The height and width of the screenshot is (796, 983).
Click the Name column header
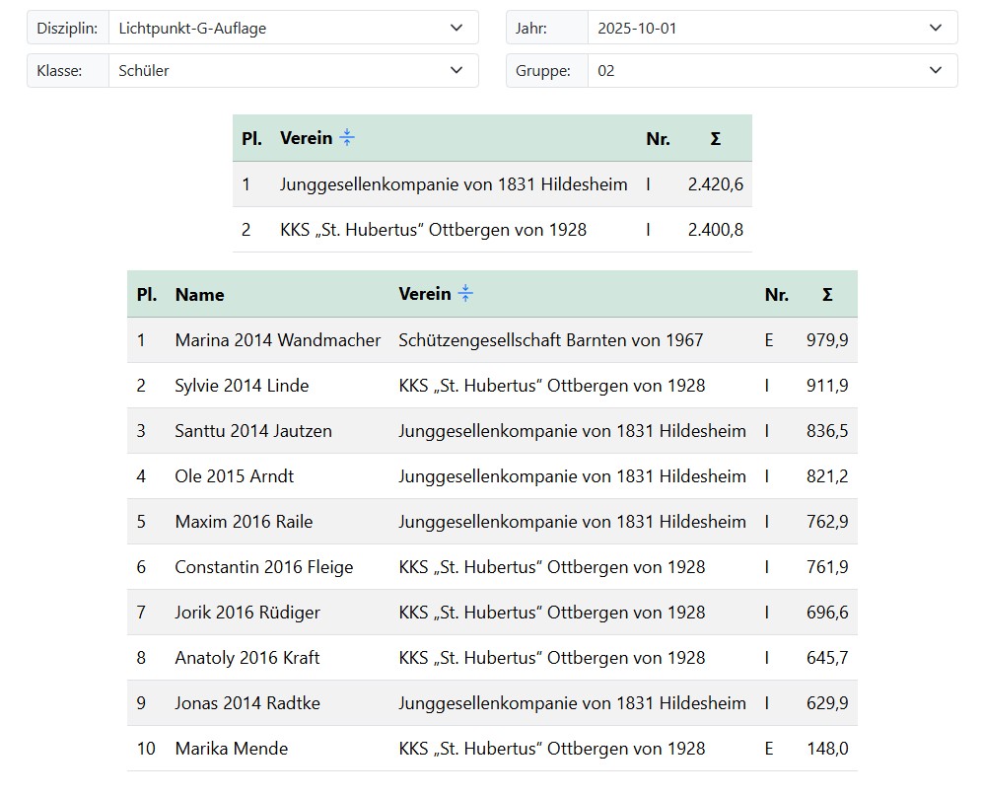(x=199, y=294)
